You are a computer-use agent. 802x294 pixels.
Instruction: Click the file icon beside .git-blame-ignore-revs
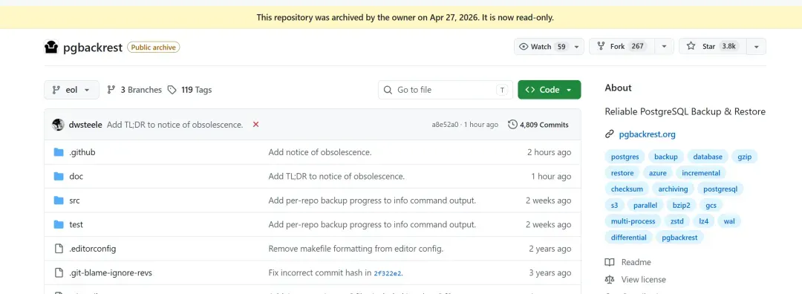point(59,273)
